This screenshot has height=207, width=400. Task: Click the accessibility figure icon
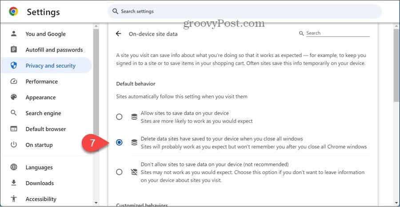(x=13, y=199)
